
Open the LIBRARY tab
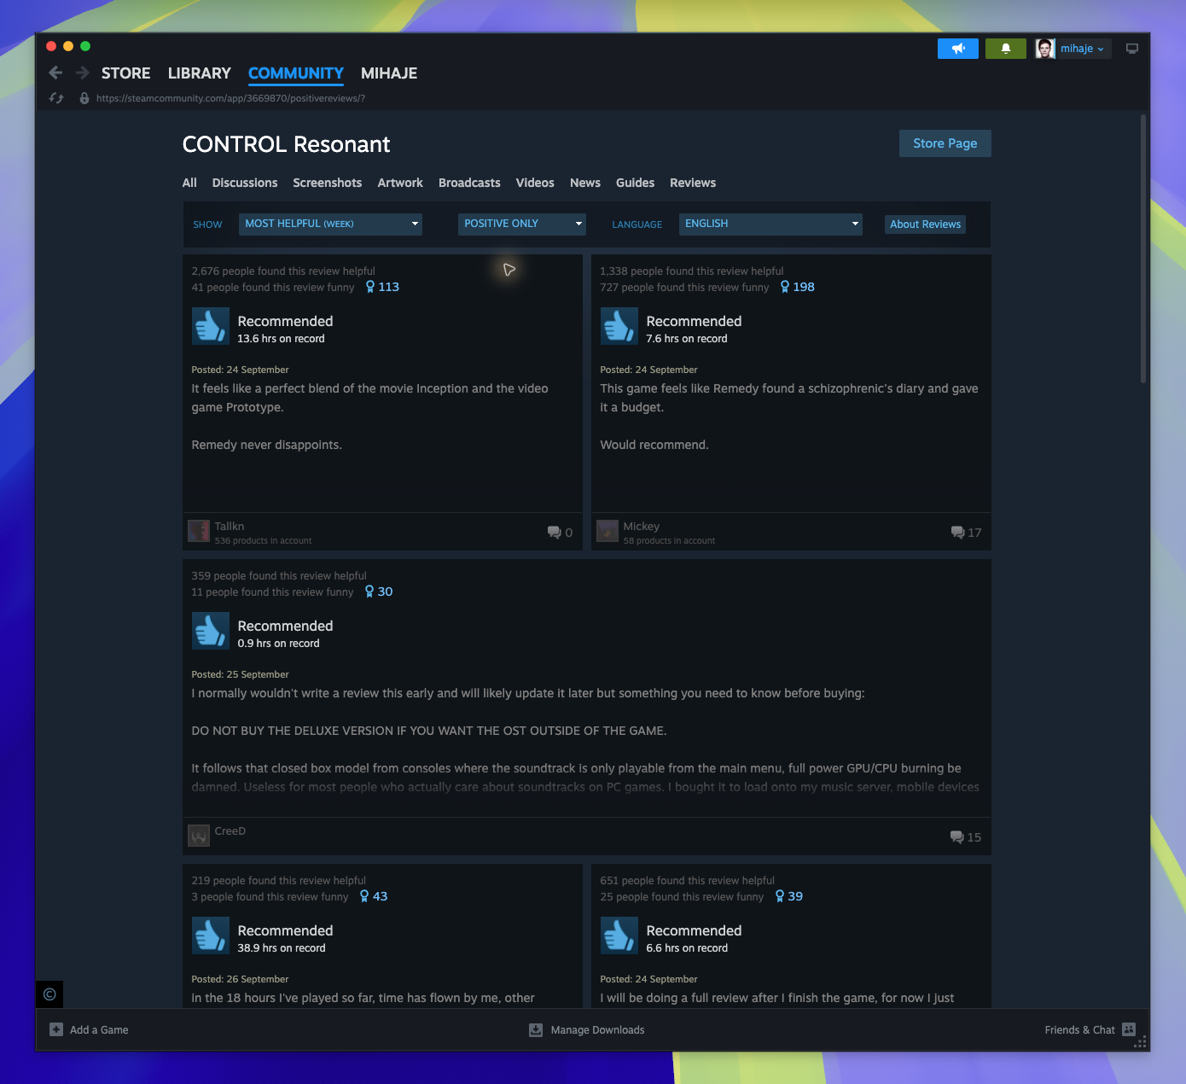click(200, 73)
